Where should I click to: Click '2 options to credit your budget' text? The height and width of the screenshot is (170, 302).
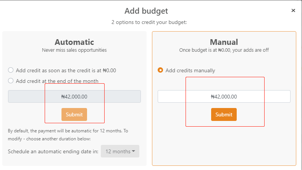click(149, 22)
